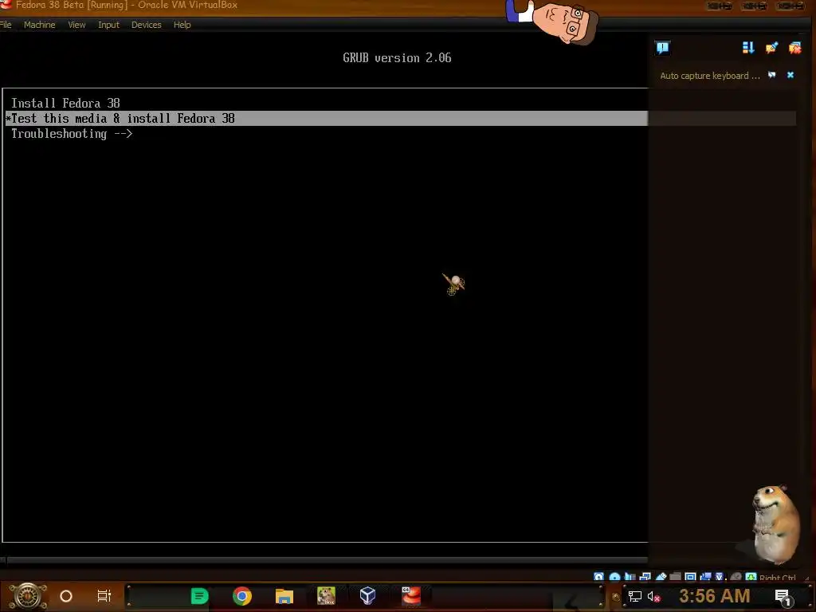
Task: Click the 3:56 AM taskbar clock
Action: click(714, 596)
